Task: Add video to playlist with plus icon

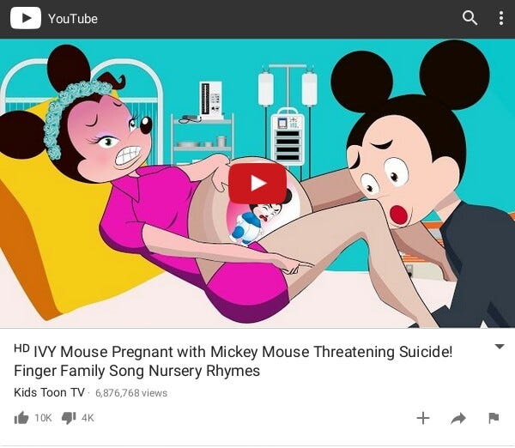Action: pyautogui.click(x=423, y=418)
